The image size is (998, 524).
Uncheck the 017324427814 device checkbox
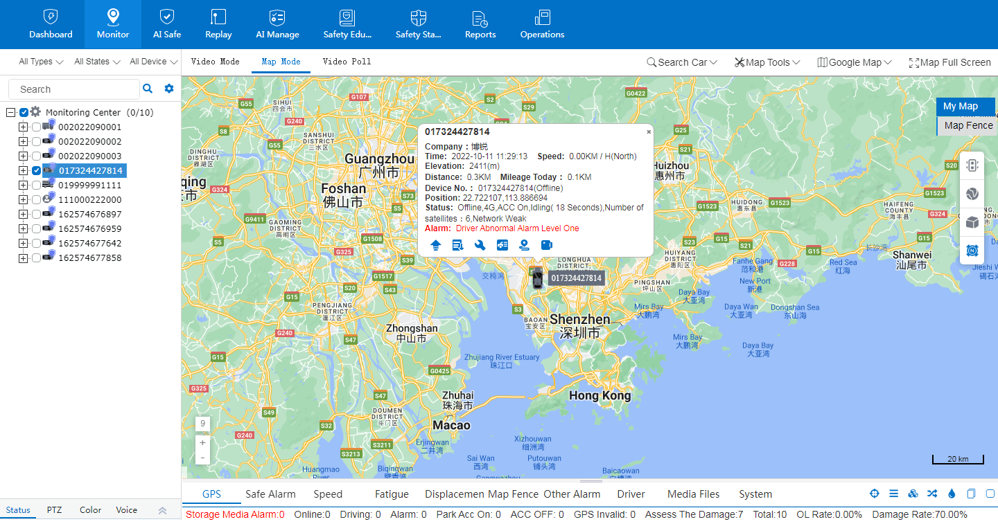[36, 171]
